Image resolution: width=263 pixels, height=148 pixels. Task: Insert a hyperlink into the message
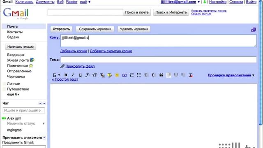point(124,75)
